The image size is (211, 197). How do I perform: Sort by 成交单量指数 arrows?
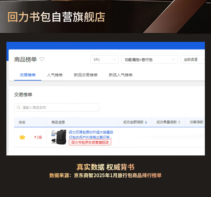pyautogui.click(x=179, y=122)
